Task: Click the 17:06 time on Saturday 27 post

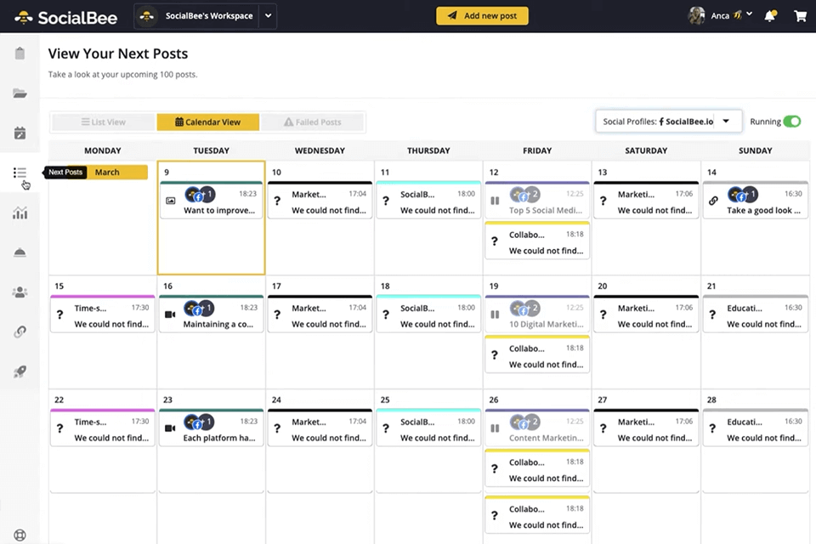Action: (x=683, y=421)
